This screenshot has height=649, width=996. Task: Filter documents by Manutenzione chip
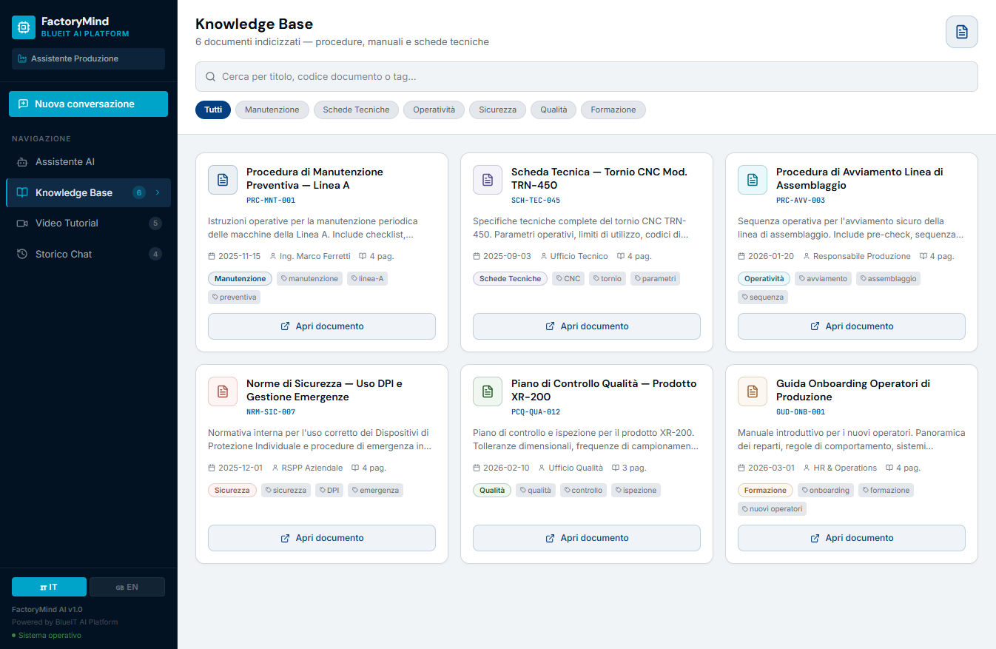[272, 110]
